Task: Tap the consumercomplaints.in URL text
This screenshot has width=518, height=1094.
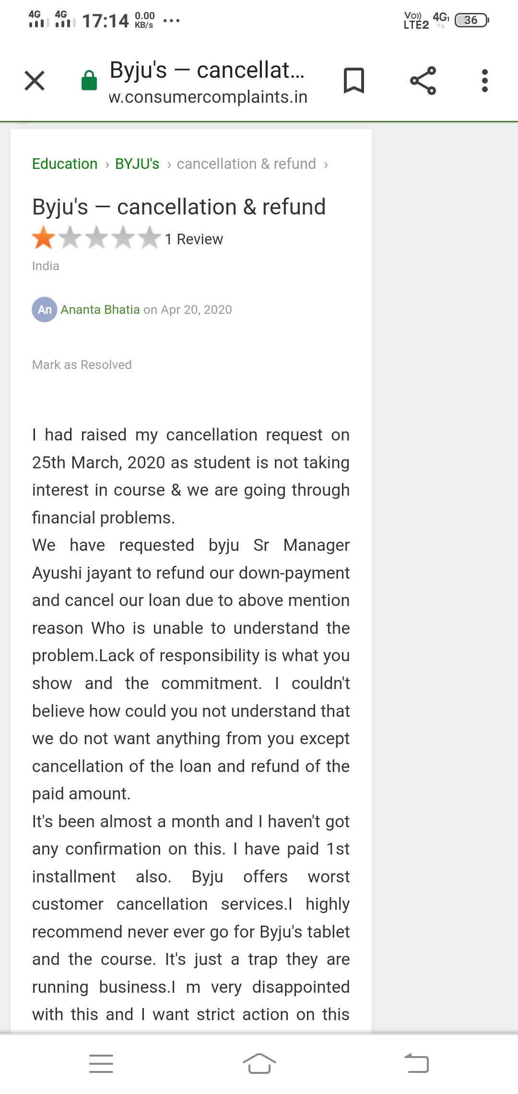Action: tap(208, 97)
